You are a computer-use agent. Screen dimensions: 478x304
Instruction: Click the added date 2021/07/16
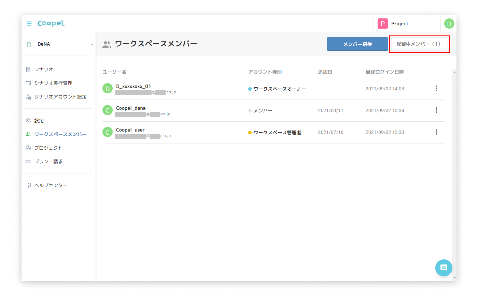pos(331,132)
